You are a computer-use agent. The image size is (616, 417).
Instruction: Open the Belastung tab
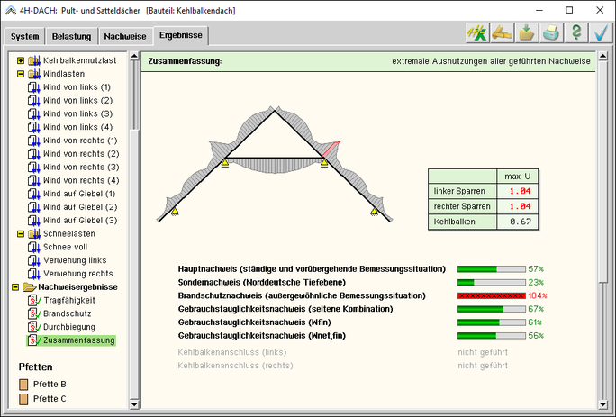[70, 37]
